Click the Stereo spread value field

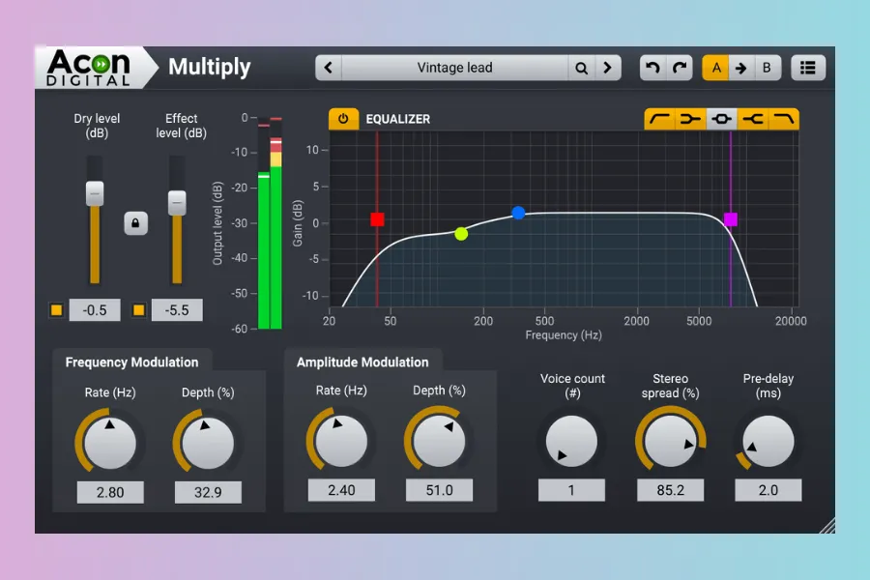670,490
